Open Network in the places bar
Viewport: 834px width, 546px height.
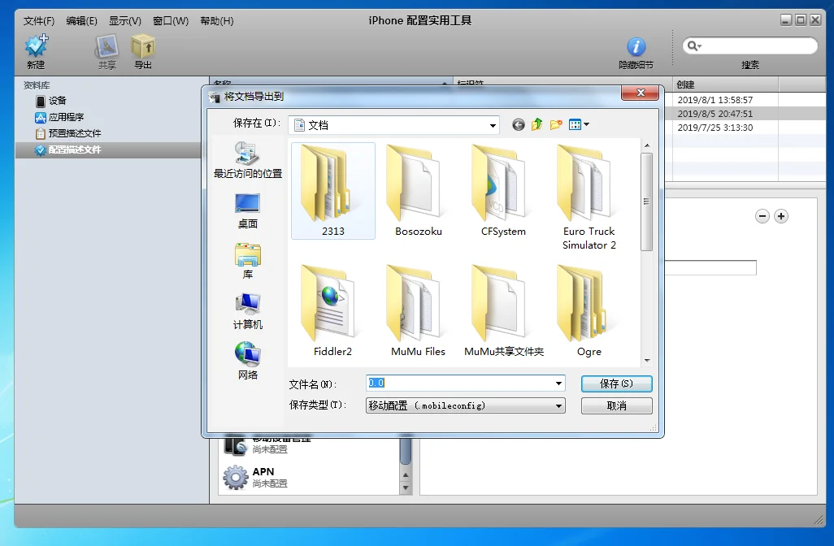248,361
